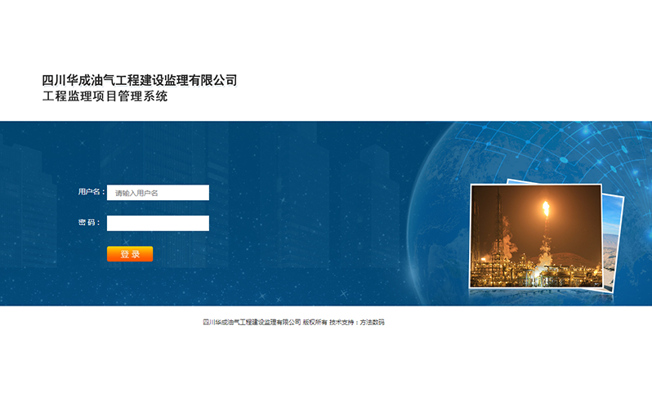Click the 密码 label text
652x397 pixels.
(x=89, y=222)
